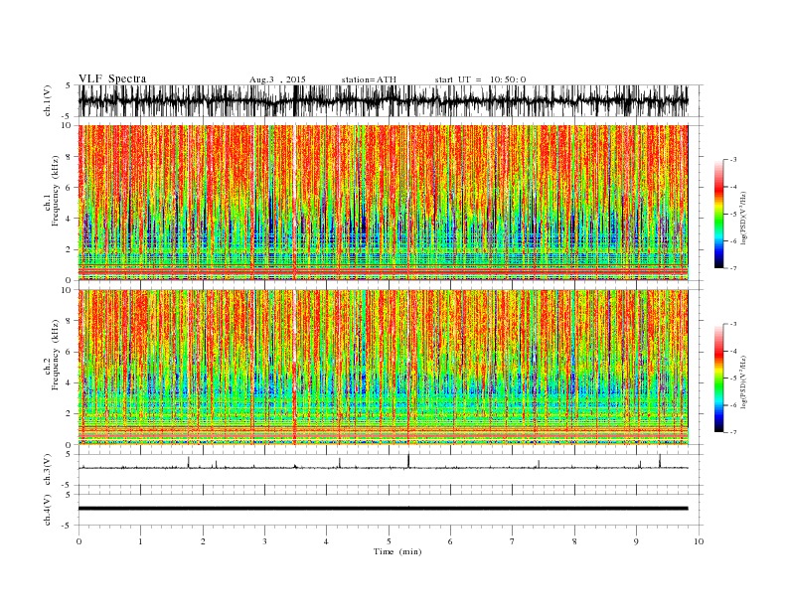Click the upper PSD color bar for ch.1
787x608 pixels.
point(718,214)
